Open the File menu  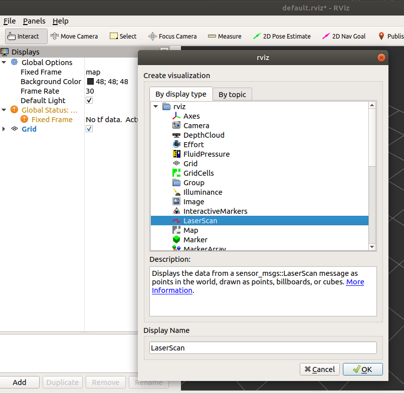coord(10,21)
